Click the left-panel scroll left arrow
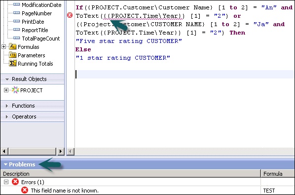The width and height of the screenshot is (295, 195). tap(4, 151)
